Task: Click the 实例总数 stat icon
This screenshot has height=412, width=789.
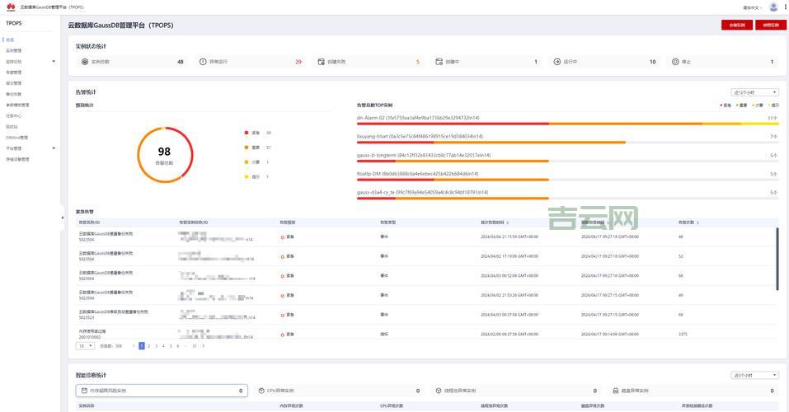Action: coord(85,62)
